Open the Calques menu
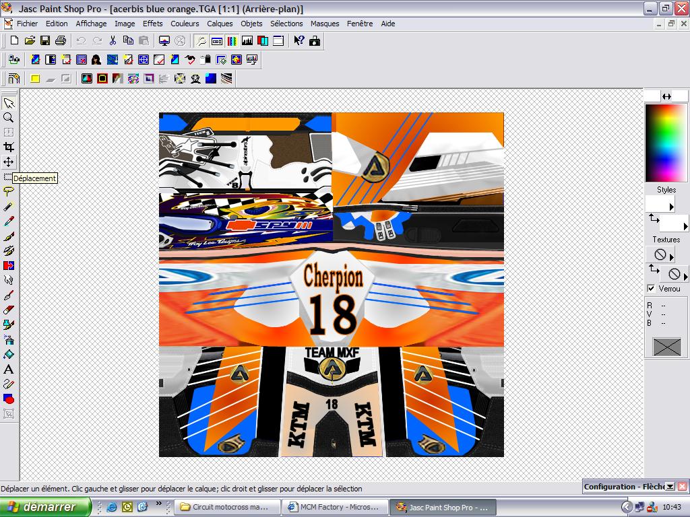 point(220,24)
